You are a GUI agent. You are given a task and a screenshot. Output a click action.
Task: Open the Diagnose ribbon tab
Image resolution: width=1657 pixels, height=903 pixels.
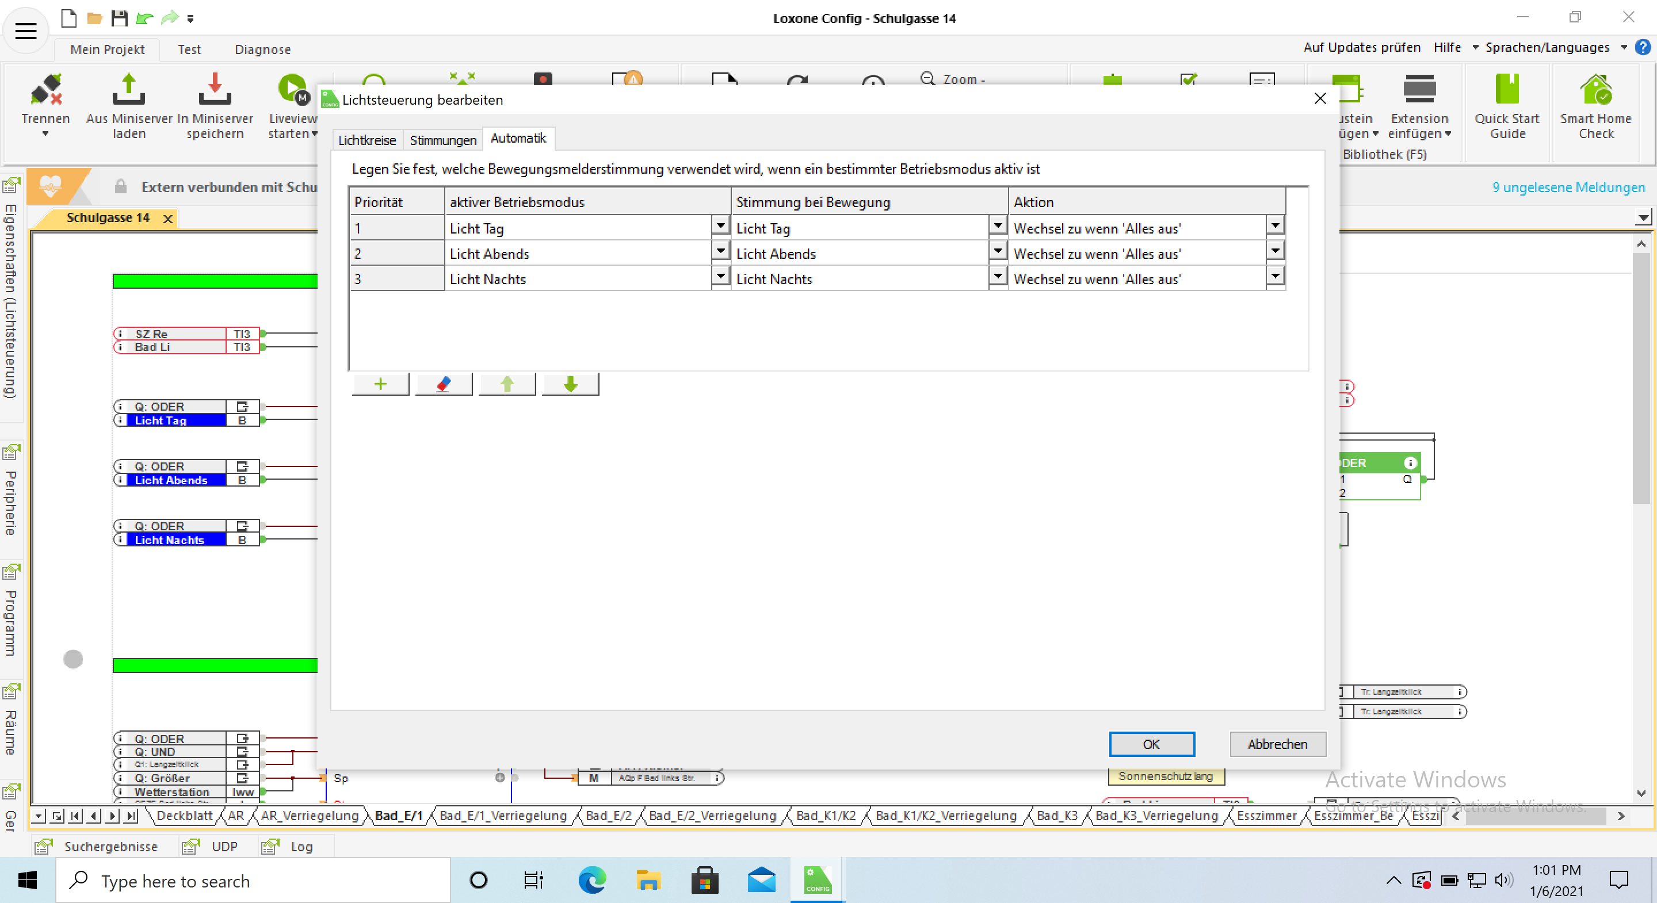click(x=262, y=49)
